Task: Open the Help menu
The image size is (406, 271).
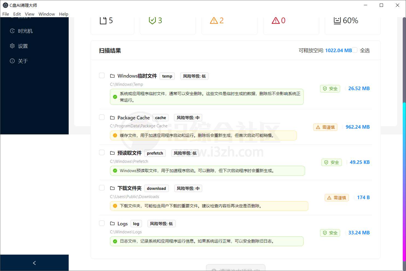Action: click(64, 14)
